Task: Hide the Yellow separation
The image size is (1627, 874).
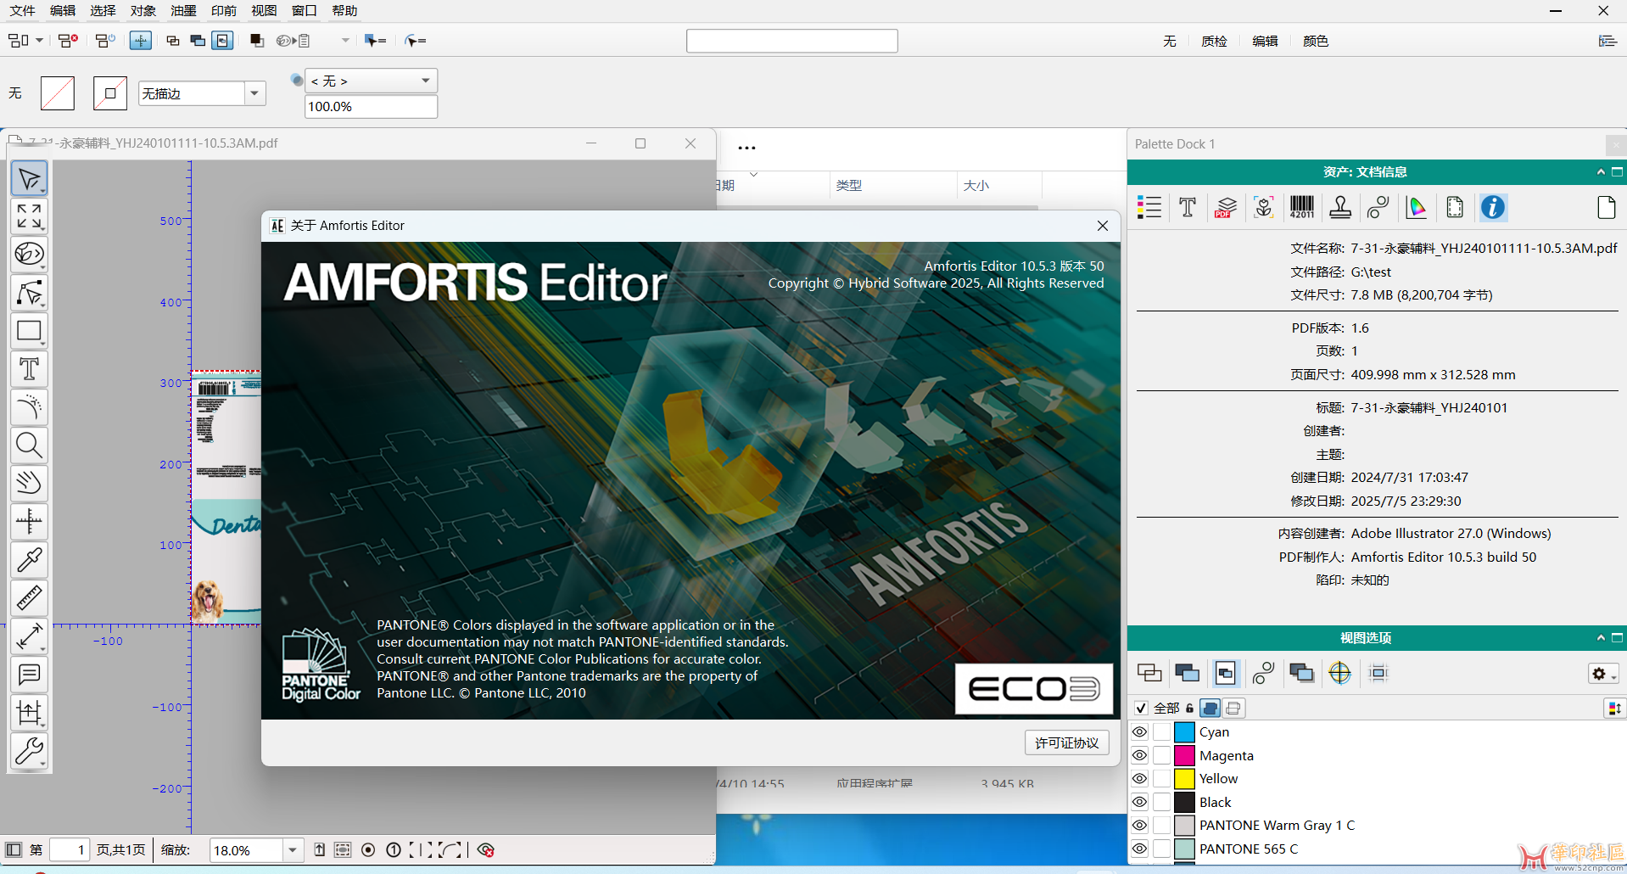Action: click(x=1139, y=779)
